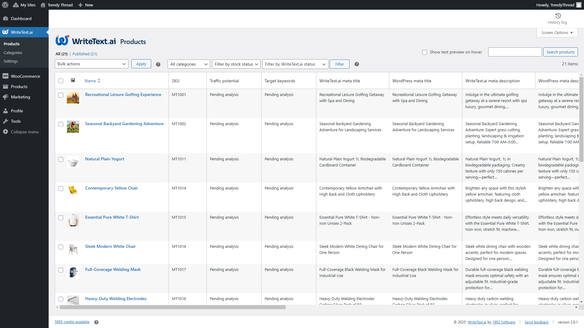Viewport: 584px width, 328px height.
Task: Expand the All categories filter
Action: [189, 64]
